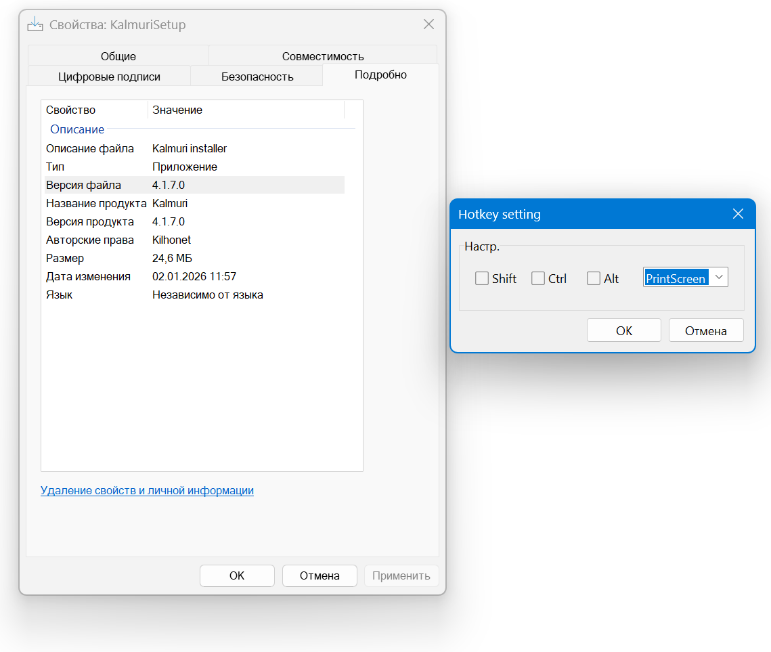Open the Цифровые подписи tab

click(109, 77)
